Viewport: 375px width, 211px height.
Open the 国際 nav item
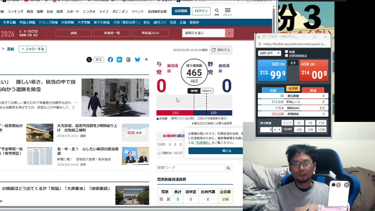pyautogui.click(x=40, y=11)
